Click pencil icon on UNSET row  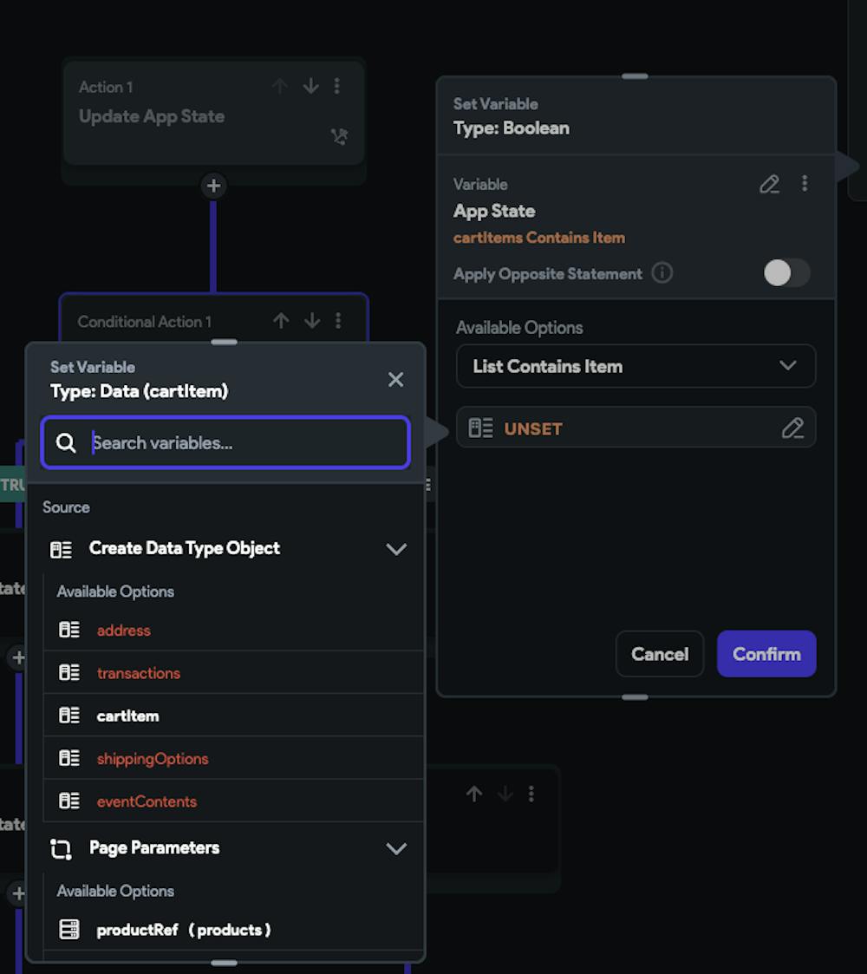792,428
